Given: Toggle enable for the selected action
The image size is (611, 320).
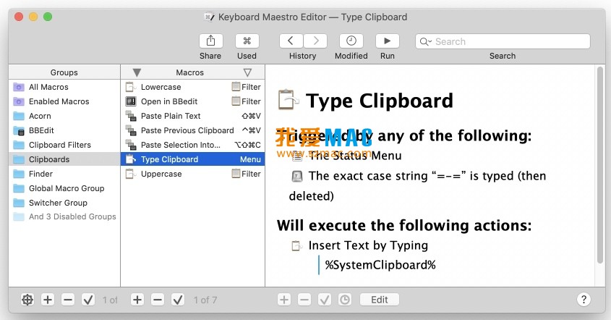Looking at the screenshot, I should pyautogui.click(x=325, y=300).
